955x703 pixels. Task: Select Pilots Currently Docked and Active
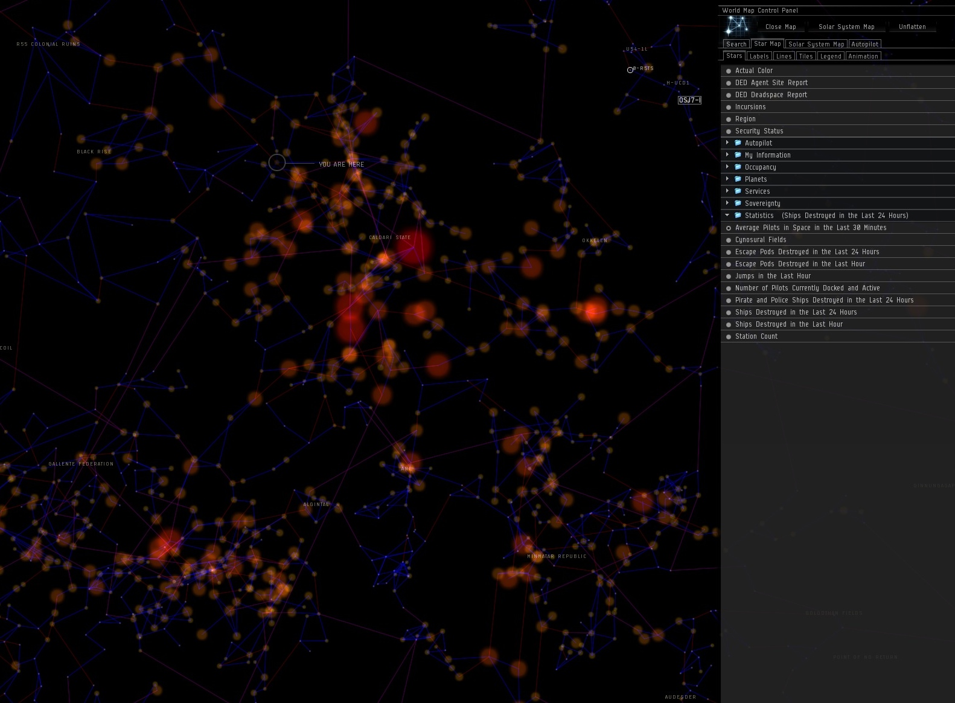pyautogui.click(x=838, y=288)
